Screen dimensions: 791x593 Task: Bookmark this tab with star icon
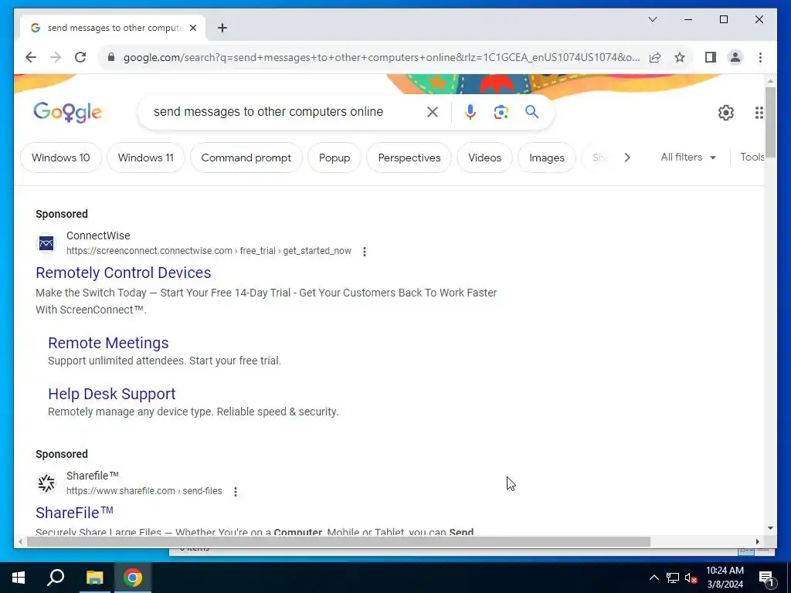coord(680,57)
